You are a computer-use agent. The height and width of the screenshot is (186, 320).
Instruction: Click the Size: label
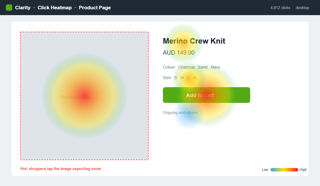[167, 78]
